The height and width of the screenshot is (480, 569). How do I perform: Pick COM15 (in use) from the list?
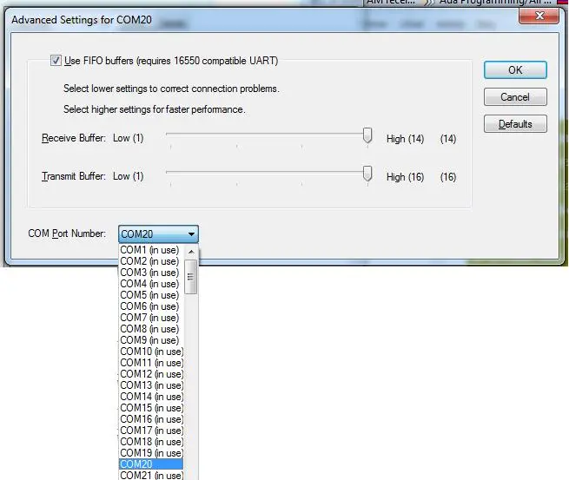pos(151,408)
